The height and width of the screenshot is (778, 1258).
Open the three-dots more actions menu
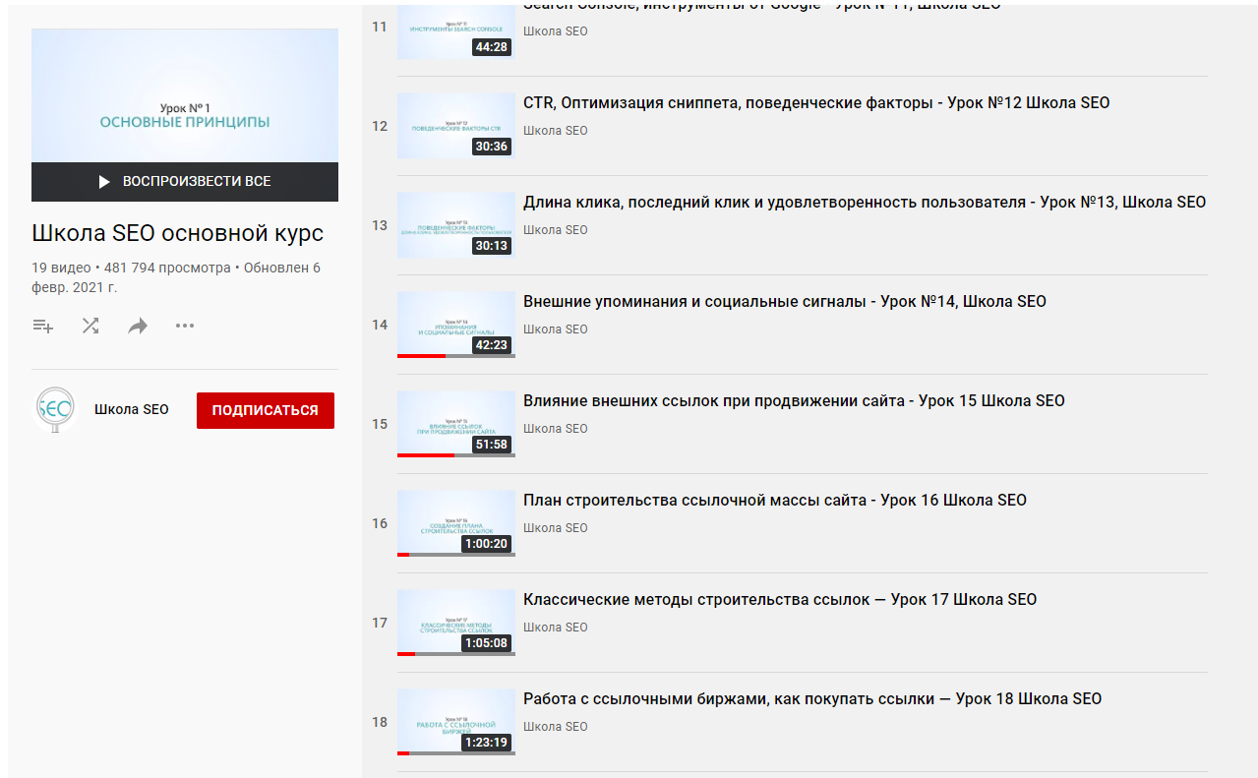[x=185, y=326]
